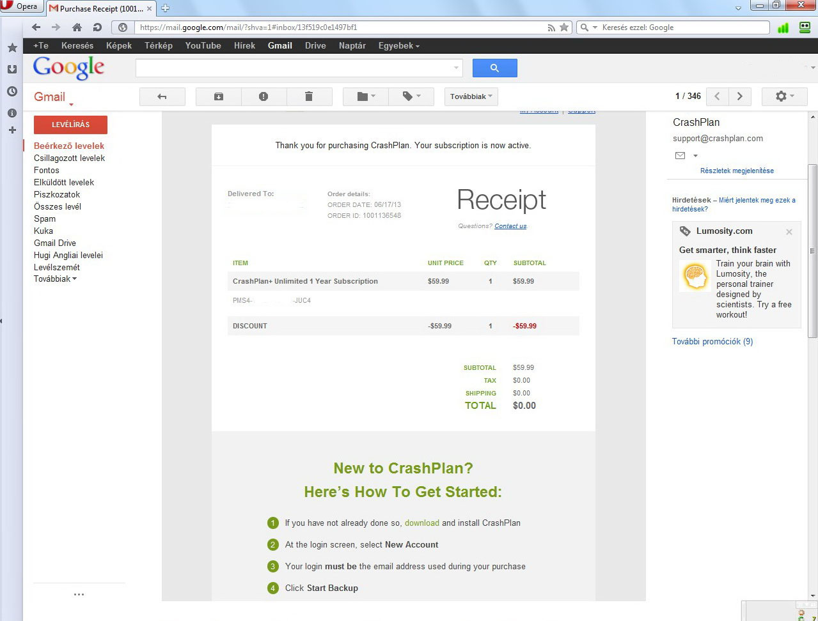Open sender contact options dropdown arrow
Image resolution: width=818 pixels, height=621 pixels.
(x=696, y=156)
